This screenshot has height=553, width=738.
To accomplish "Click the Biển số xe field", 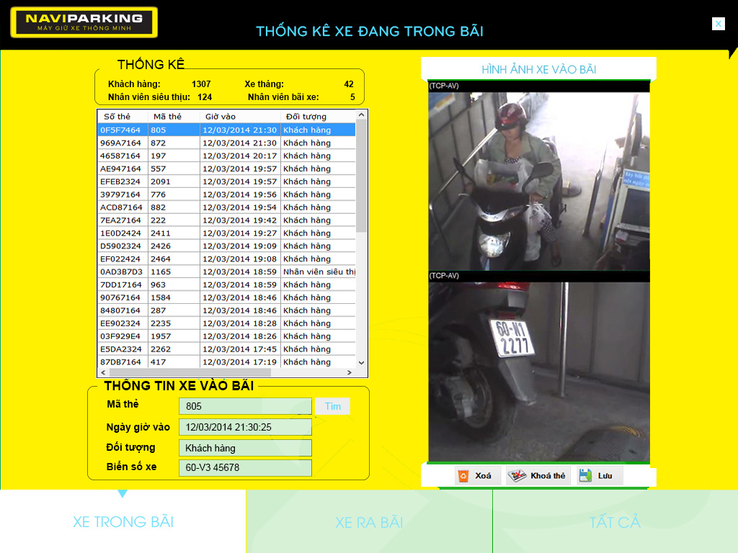I will click(245, 468).
